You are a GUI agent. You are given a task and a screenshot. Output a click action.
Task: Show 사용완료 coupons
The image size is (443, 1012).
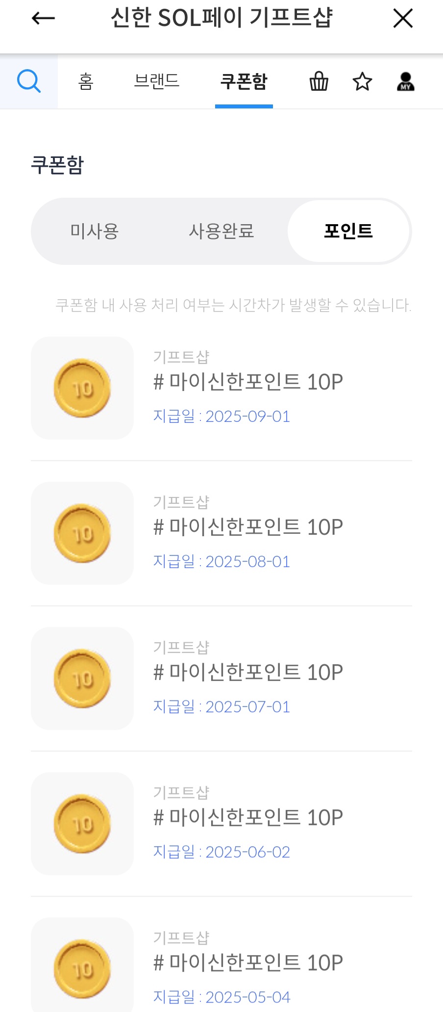[221, 231]
